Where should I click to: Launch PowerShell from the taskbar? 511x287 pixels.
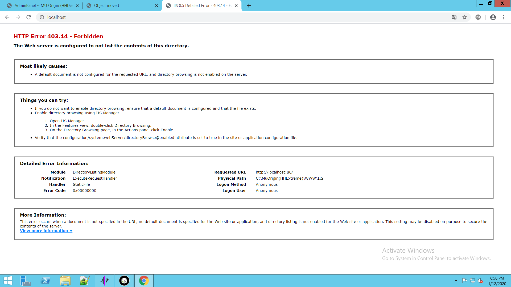[46, 281]
